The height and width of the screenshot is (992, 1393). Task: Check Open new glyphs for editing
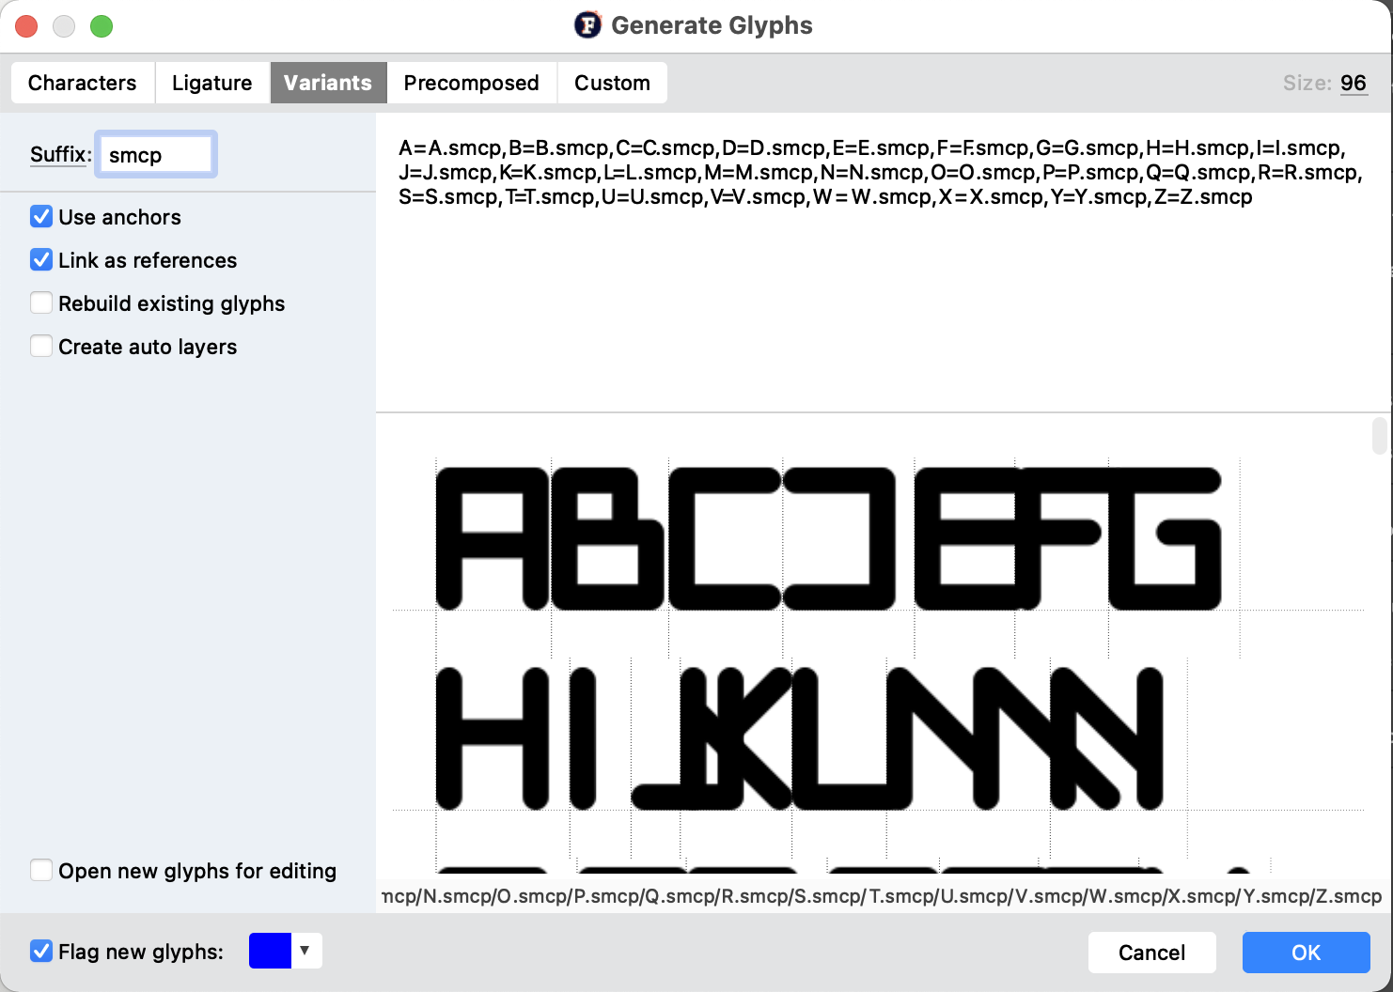click(41, 871)
